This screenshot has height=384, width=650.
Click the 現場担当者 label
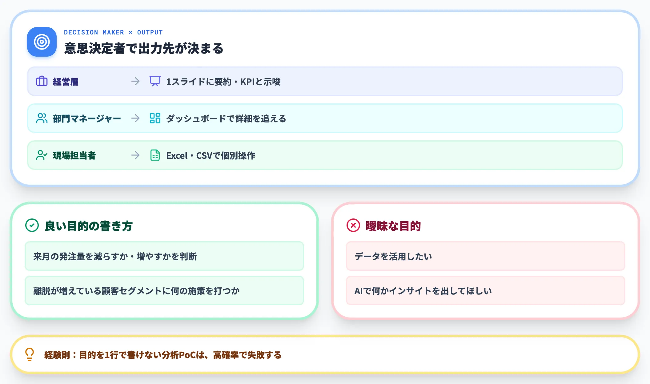(x=74, y=155)
